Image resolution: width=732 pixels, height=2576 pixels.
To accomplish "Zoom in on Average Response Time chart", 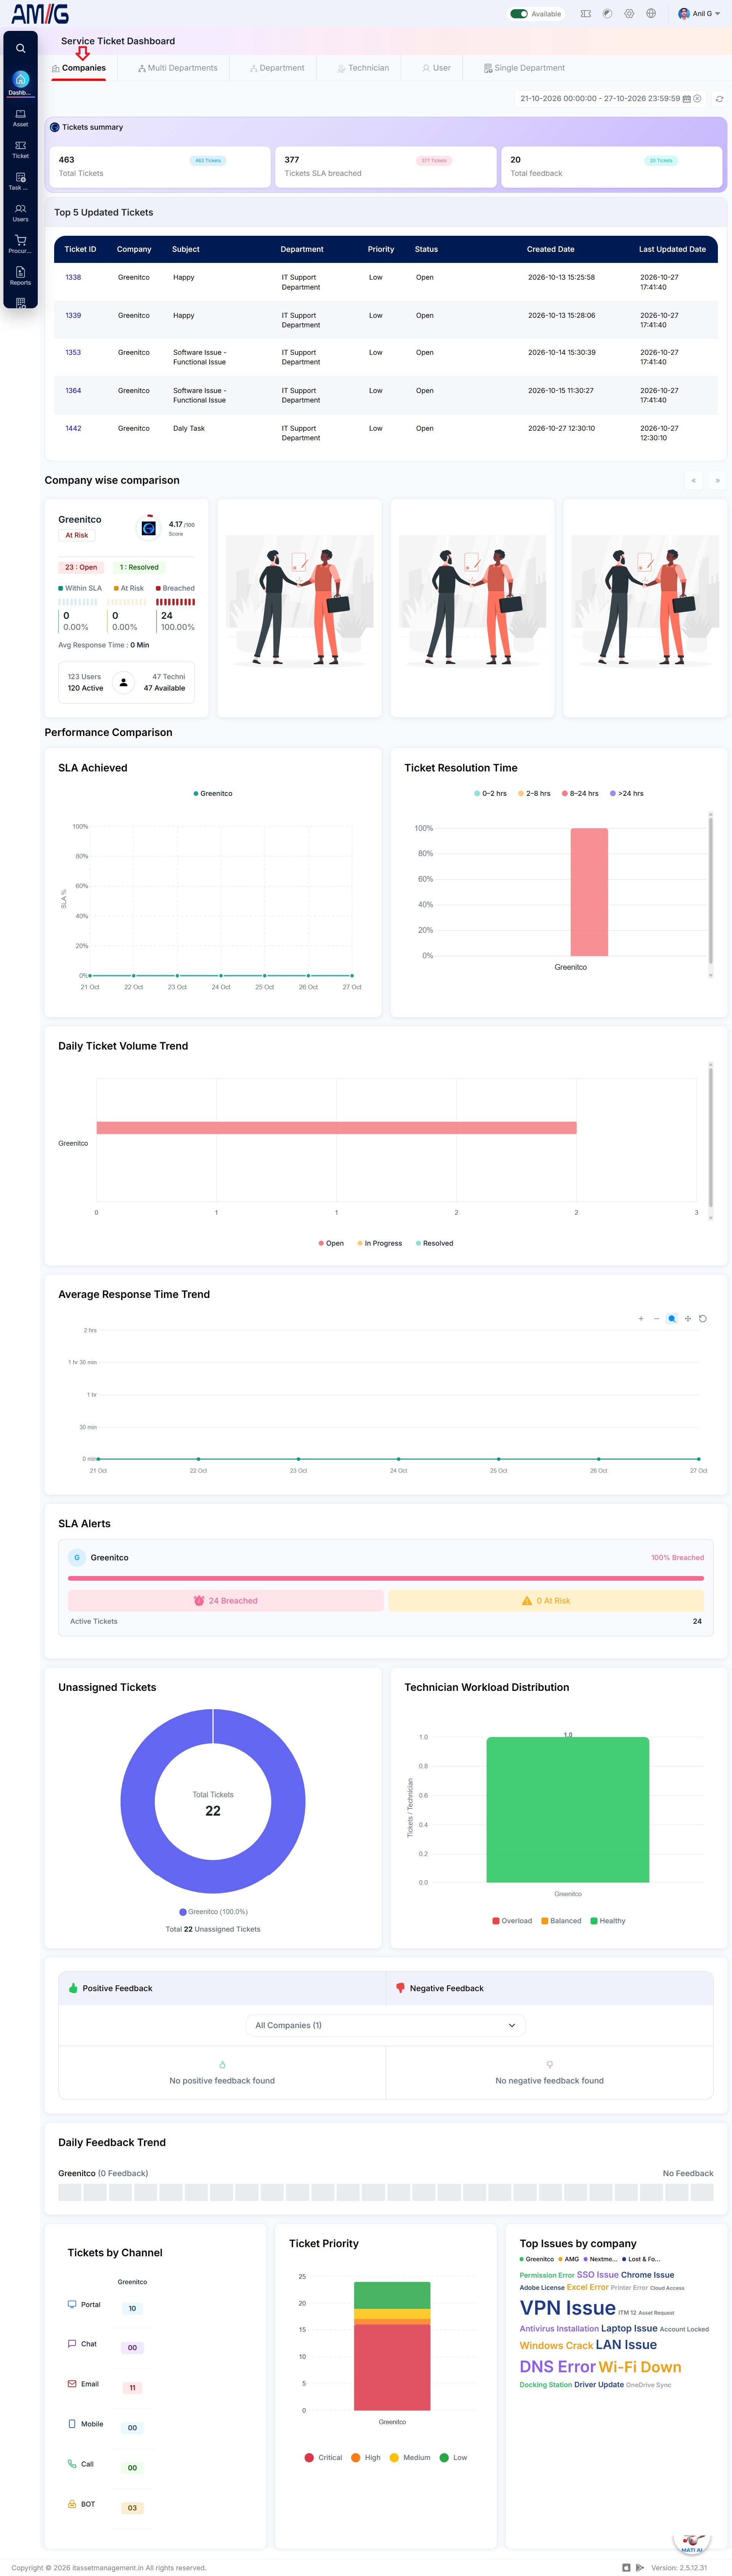I will coord(641,1318).
